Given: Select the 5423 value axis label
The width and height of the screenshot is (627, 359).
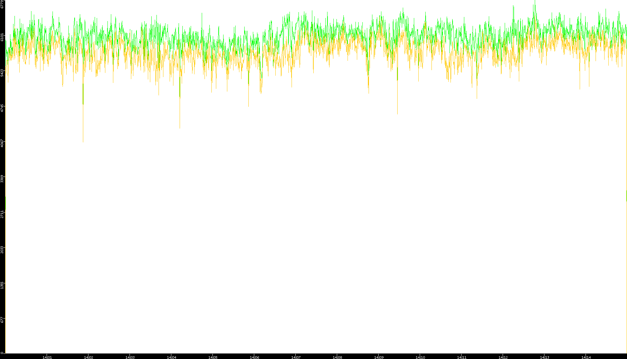Looking at the screenshot, I should [x=2, y=73].
